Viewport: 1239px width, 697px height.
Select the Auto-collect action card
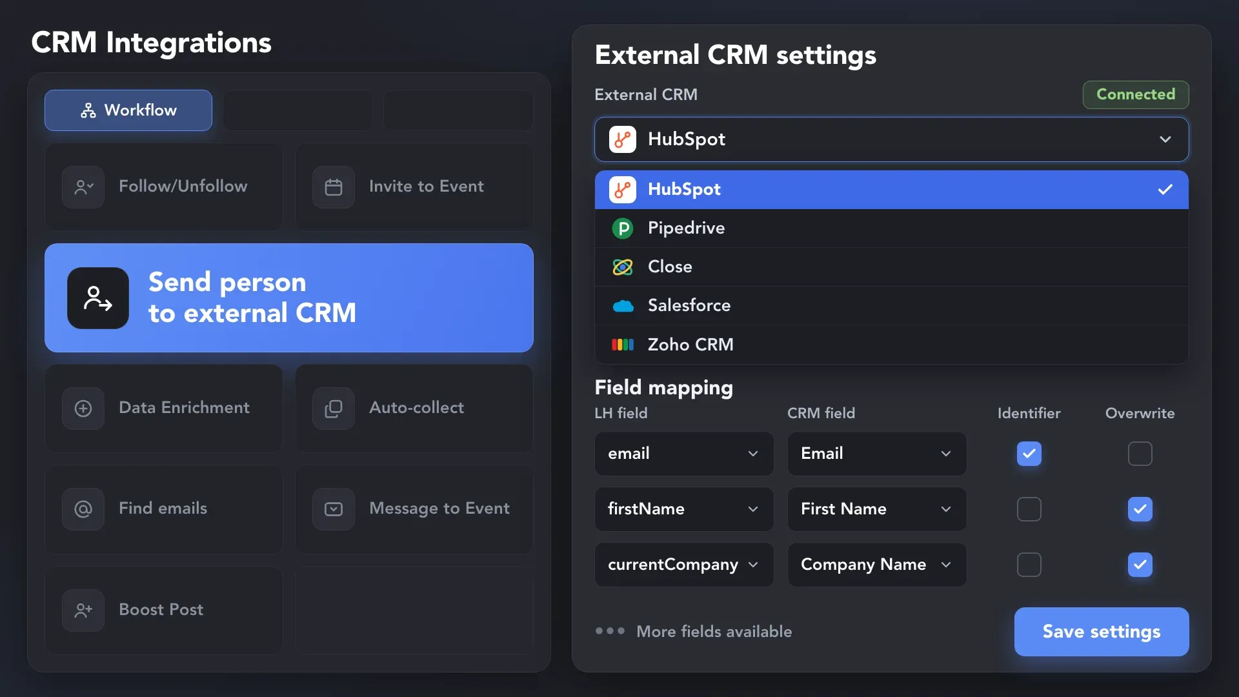(x=414, y=409)
